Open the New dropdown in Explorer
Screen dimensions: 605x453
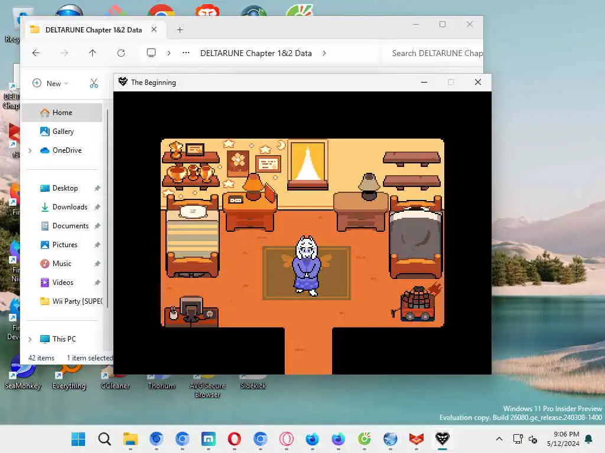(x=50, y=83)
